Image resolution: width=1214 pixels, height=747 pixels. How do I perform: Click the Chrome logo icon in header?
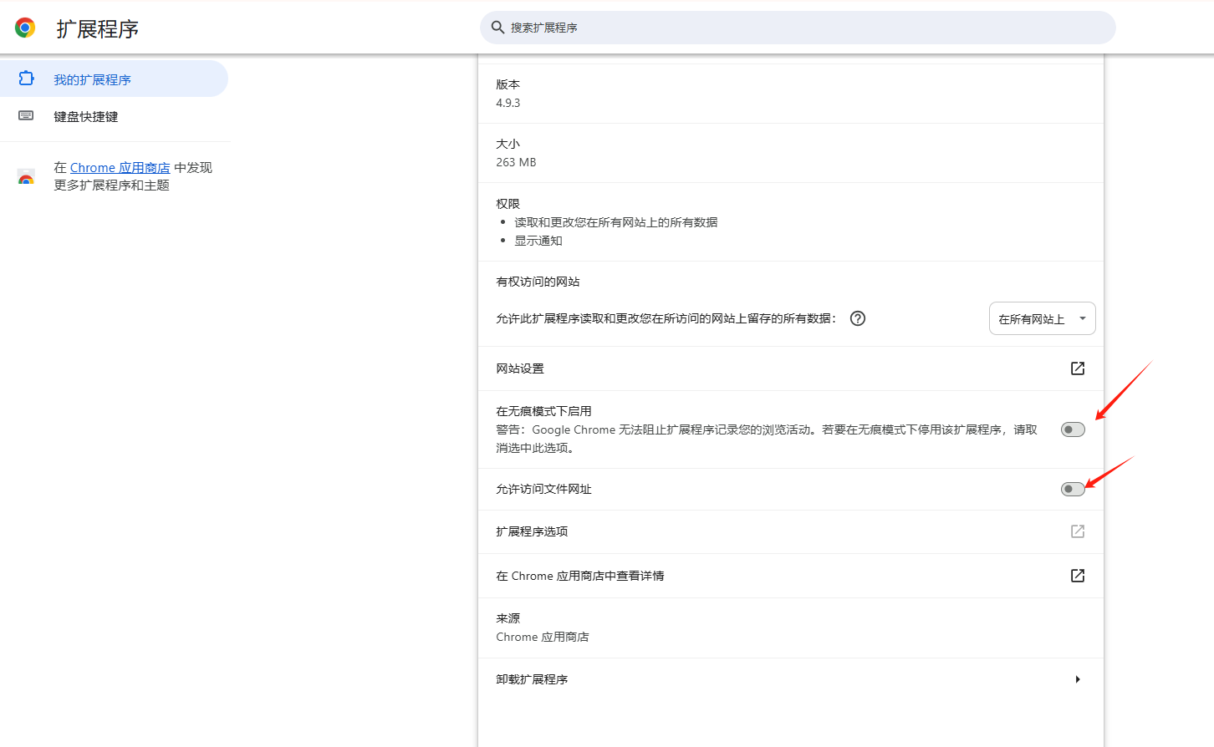[x=25, y=28]
